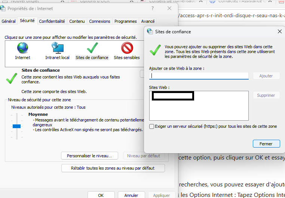
Task: Click Personnaliser le niveau button
Action: (89, 156)
